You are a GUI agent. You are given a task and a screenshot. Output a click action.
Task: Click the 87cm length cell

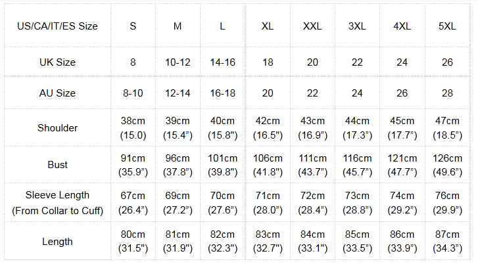447,242
